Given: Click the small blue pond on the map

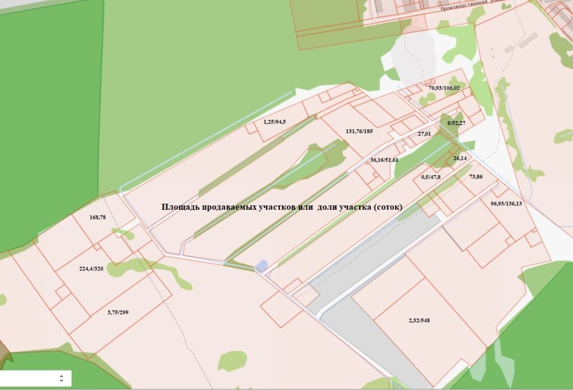Looking at the screenshot, I should pyautogui.click(x=261, y=265).
